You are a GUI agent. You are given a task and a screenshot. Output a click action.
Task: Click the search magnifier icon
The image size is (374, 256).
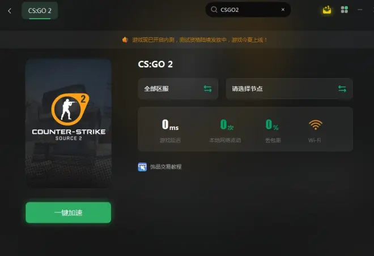click(214, 10)
